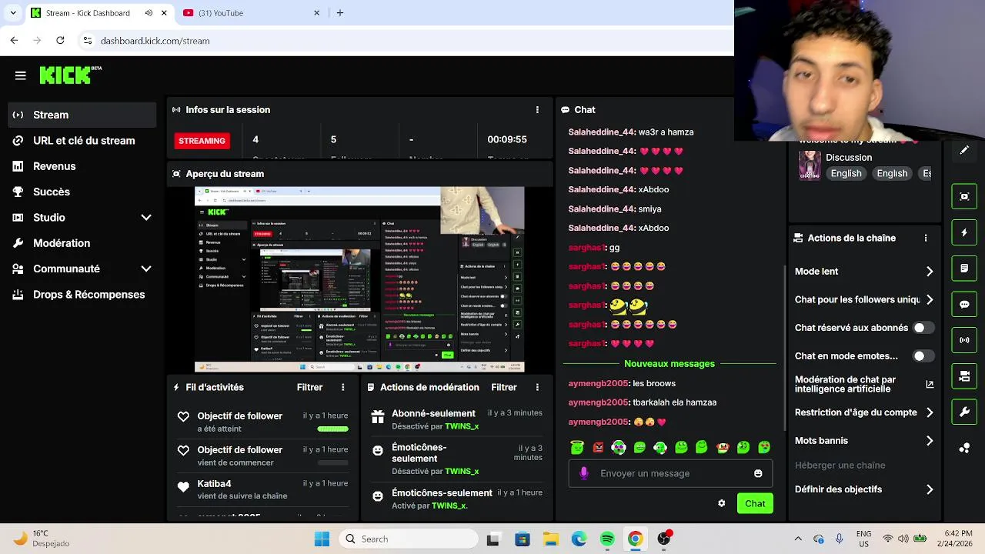This screenshot has height=554, width=985.
Task: Mute the Kick Dashboard browser tab audio
Action: pyautogui.click(x=149, y=13)
